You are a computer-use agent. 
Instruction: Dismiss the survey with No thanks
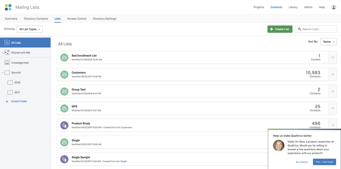pyautogui.click(x=302, y=162)
